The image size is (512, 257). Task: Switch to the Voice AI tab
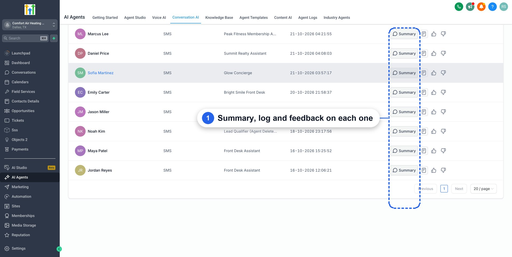pyautogui.click(x=159, y=18)
